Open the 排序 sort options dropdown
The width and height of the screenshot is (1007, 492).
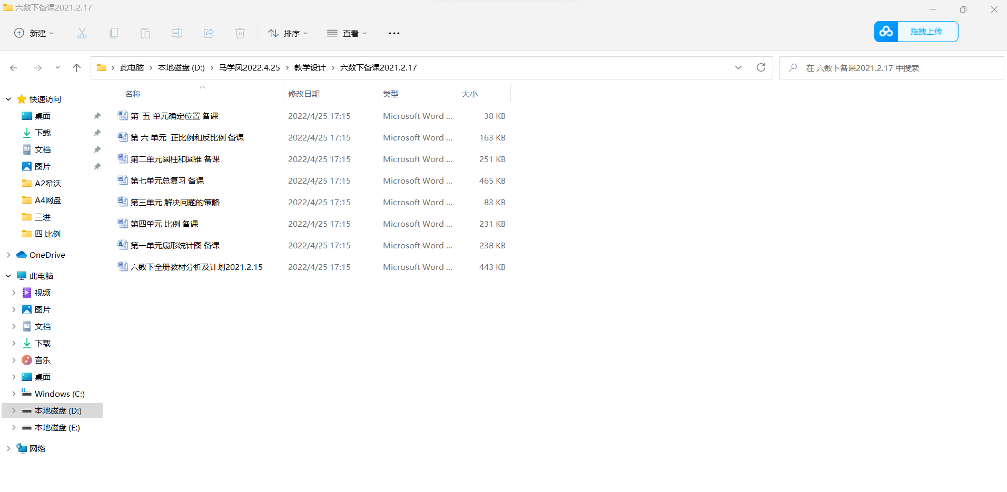[288, 33]
